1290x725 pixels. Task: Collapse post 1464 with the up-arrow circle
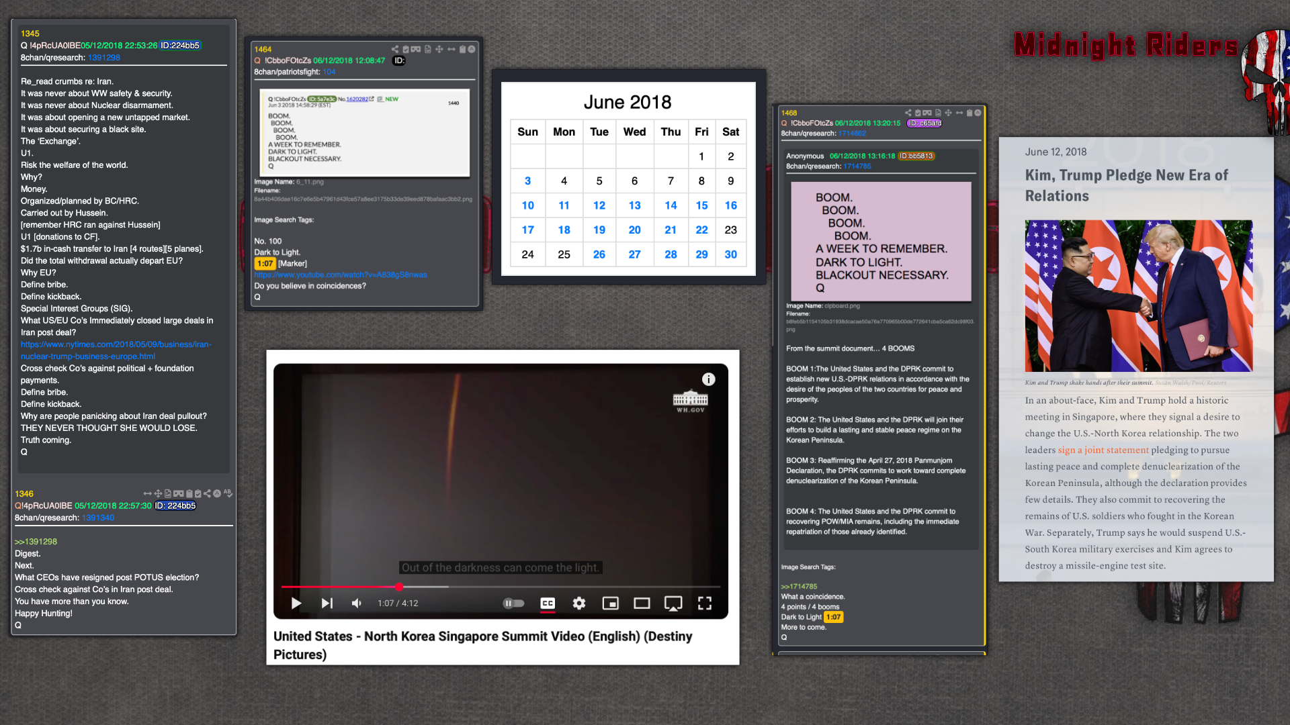click(472, 49)
